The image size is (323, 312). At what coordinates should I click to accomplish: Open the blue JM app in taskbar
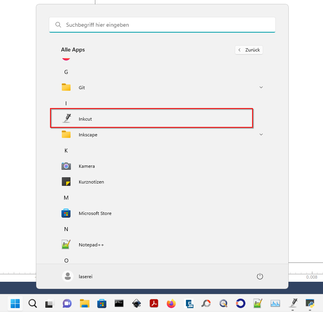point(189,303)
